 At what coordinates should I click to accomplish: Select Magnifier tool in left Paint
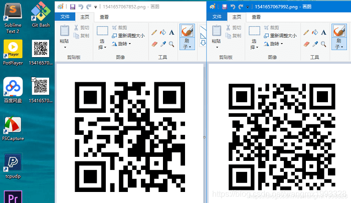point(171,44)
